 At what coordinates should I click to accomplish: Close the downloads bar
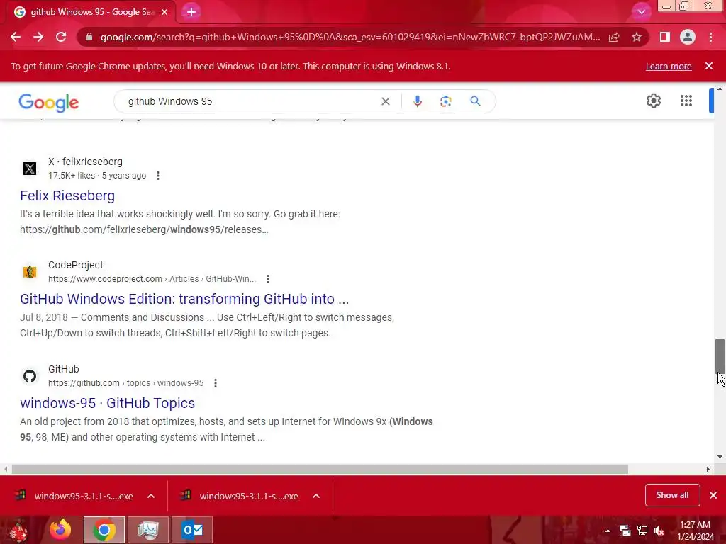713,495
